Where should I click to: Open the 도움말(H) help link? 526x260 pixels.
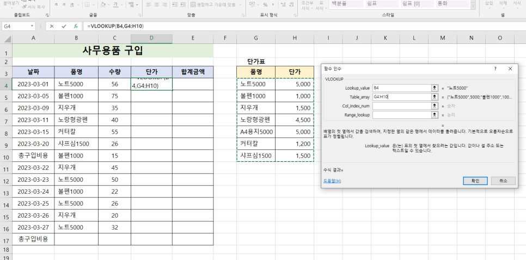[332, 181]
